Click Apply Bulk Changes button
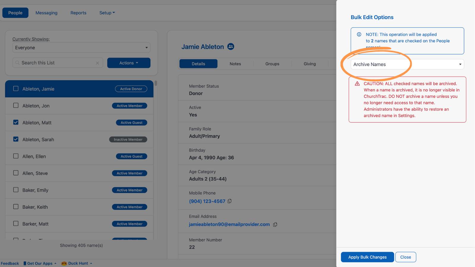The width and height of the screenshot is (475, 267). coord(367,257)
